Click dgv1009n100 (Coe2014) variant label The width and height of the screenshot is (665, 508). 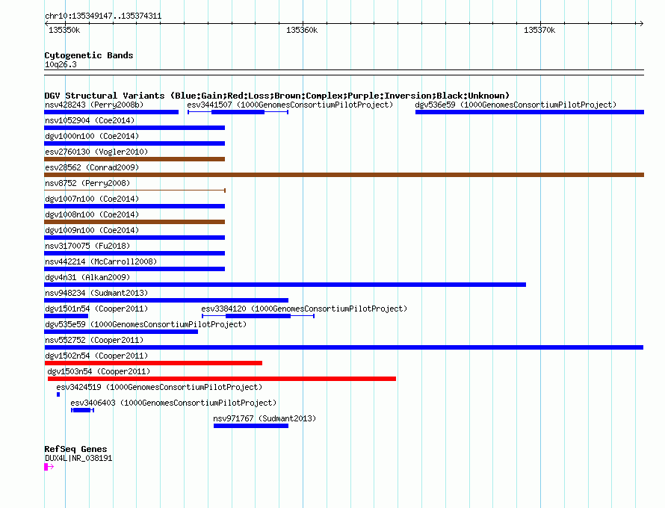point(92,230)
